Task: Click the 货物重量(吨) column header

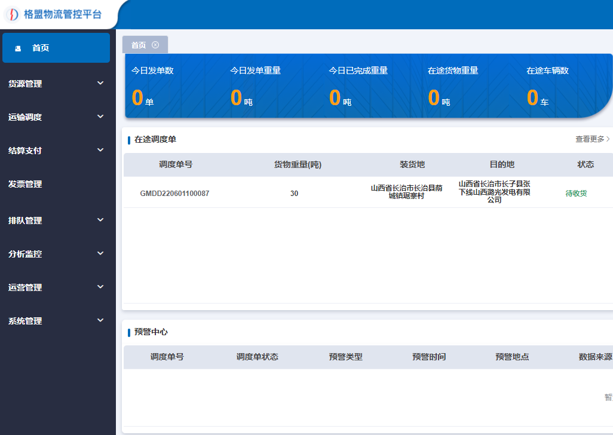Action: tap(298, 165)
